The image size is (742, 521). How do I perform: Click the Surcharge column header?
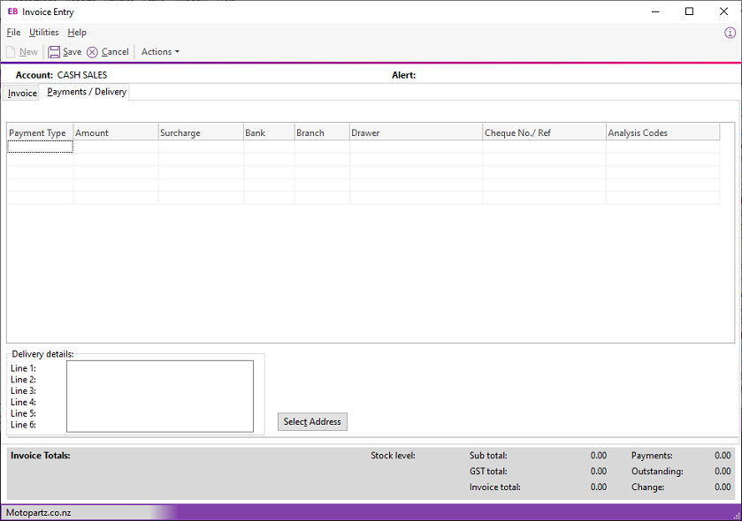[x=201, y=132]
